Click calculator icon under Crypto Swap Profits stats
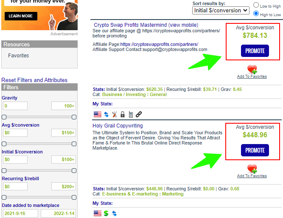283x218 pixels. click(x=131, y=114)
